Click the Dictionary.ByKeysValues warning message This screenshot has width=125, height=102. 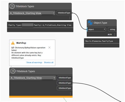pyautogui.click(x=28, y=53)
